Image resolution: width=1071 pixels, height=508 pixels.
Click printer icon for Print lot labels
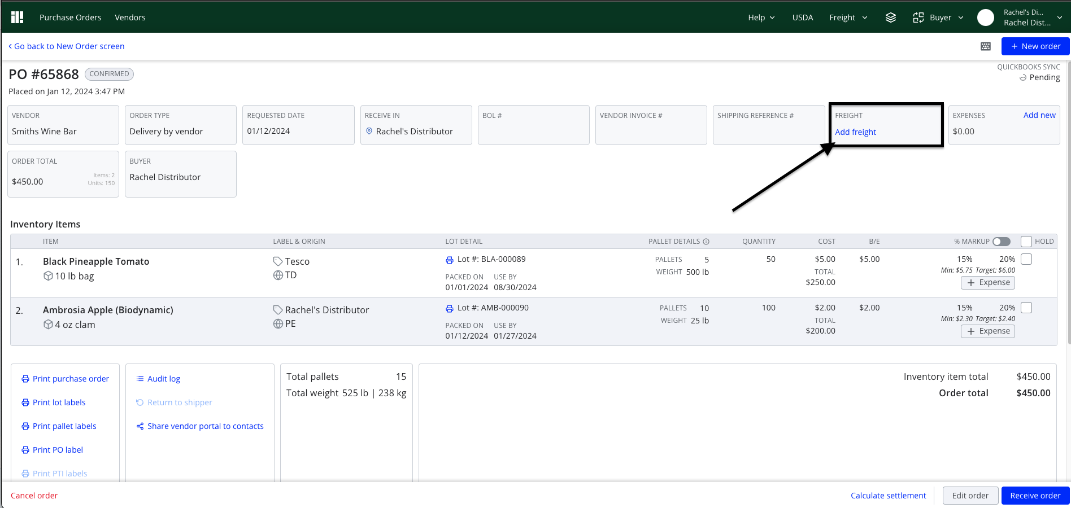(25, 402)
